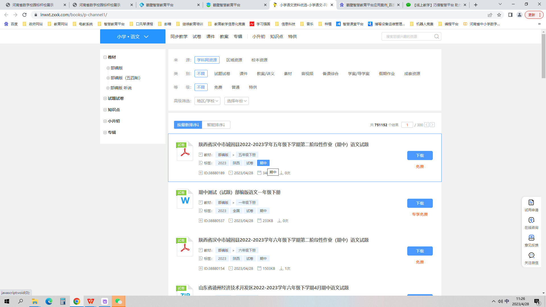
Task: Click the 意见反馈 feedback icon
Action: [x=531, y=238]
